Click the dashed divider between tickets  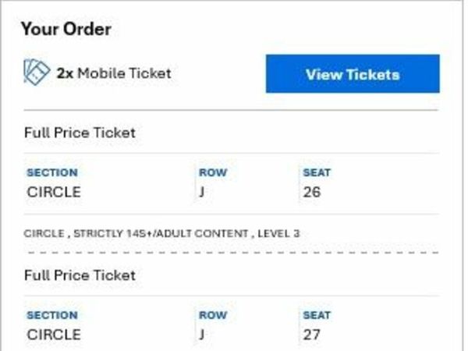point(232,253)
